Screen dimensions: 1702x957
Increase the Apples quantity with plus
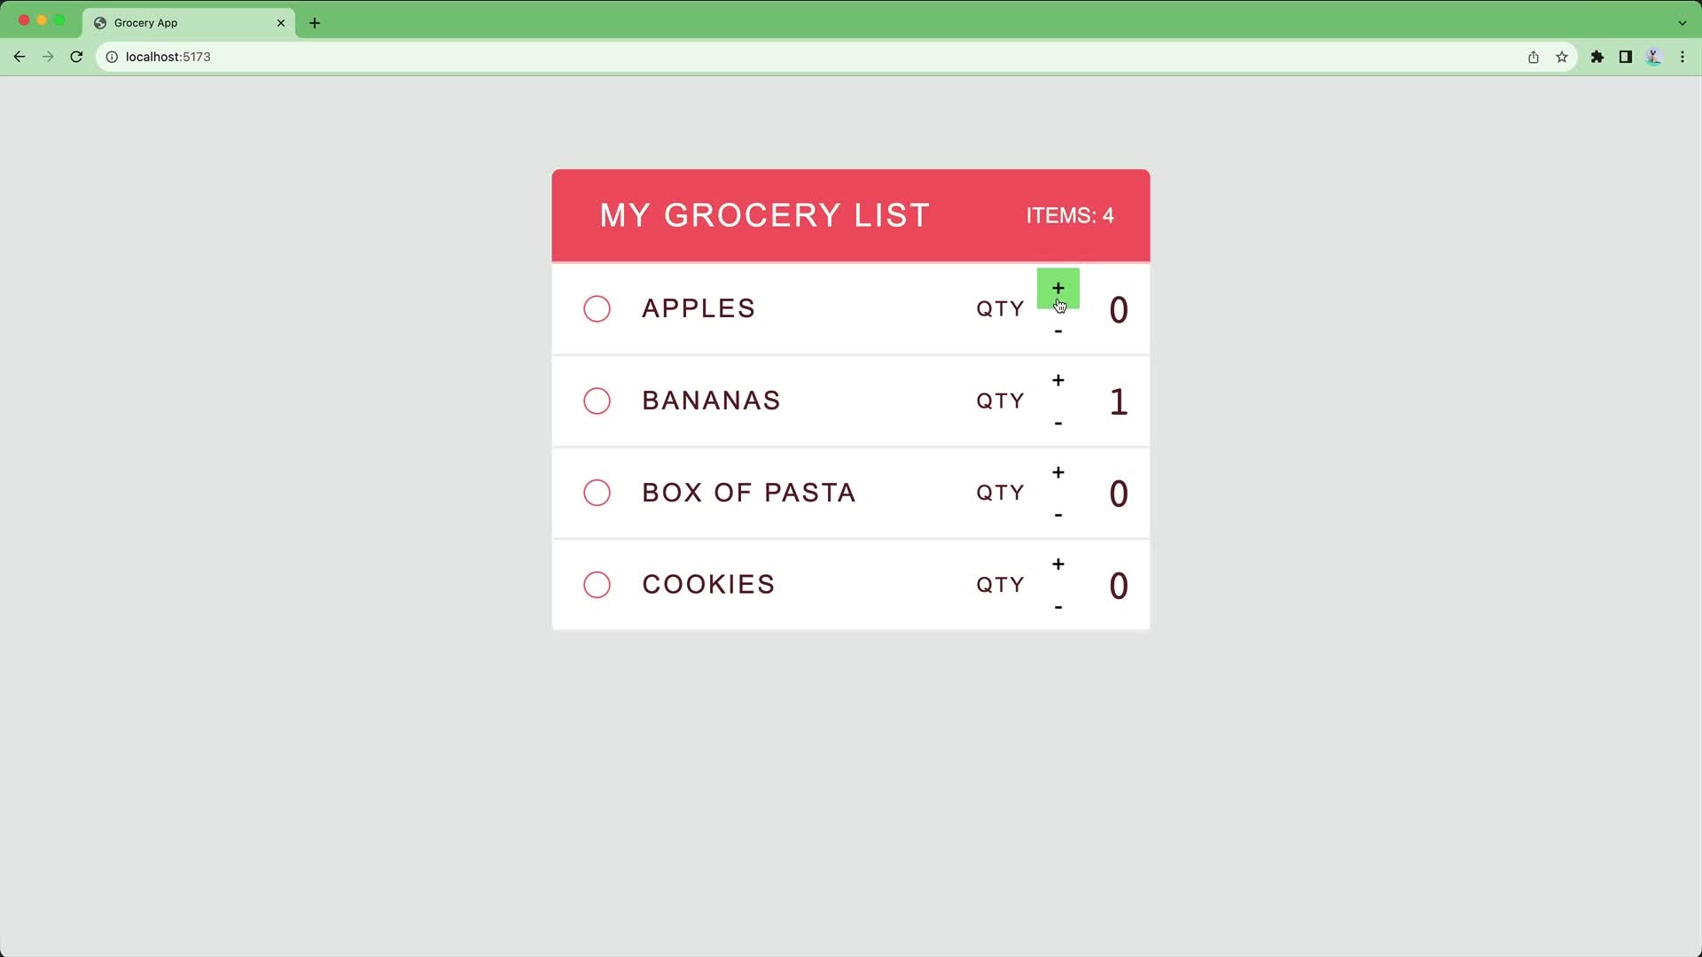[1058, 288]
